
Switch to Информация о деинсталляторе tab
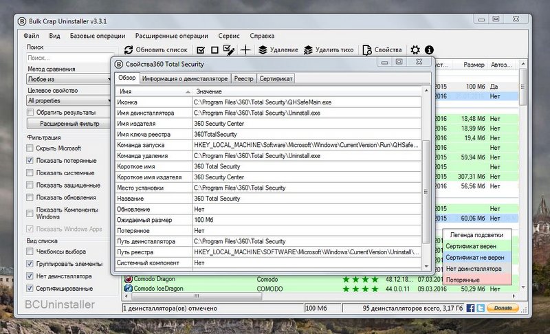tap(185, 79)
